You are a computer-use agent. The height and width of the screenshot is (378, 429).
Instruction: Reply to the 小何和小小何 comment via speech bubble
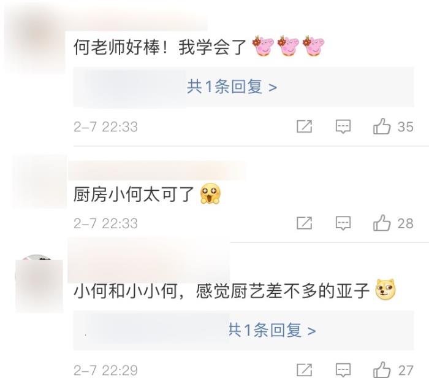tap(343, 371)
